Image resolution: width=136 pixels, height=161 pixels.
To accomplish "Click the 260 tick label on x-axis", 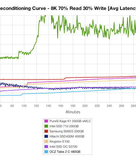I will (x=122, y=106).
